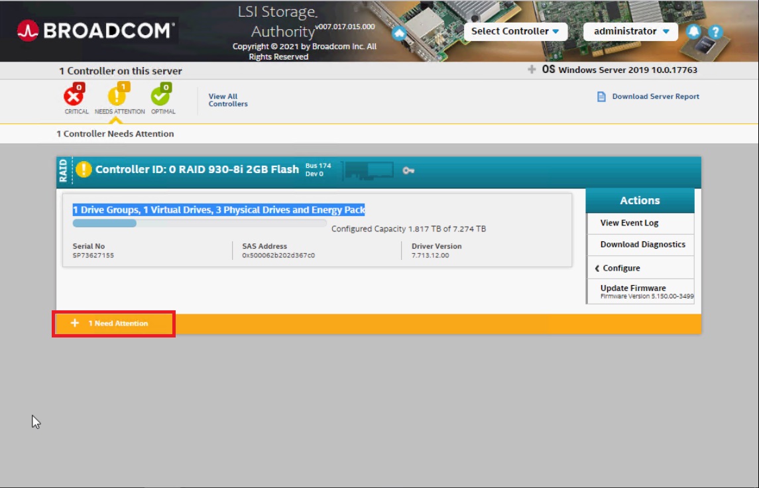Select the Needs Attention status icon
The width and height of the screenshot is (759, 488).
[x=117, y=97]
